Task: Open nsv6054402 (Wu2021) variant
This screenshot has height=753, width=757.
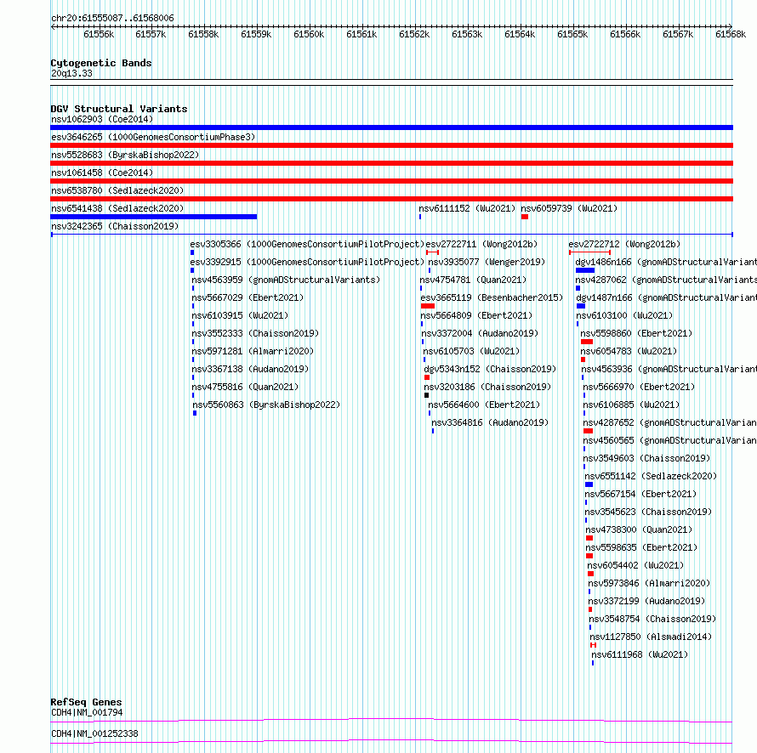Action: pos(635,565)
